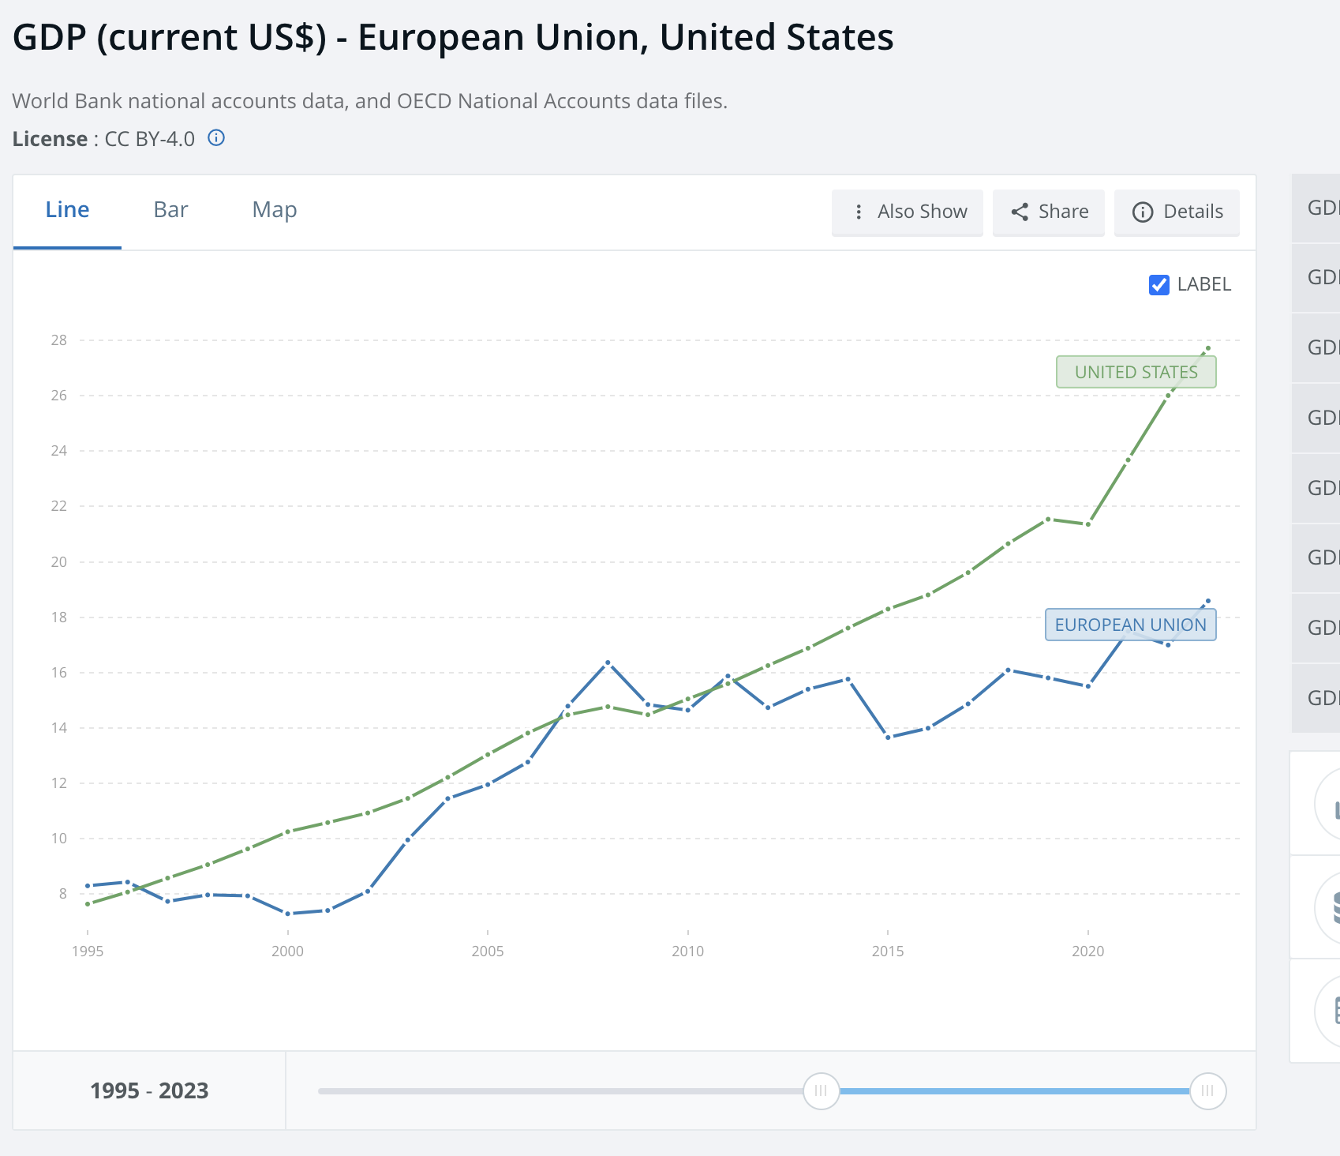This screenshot has height=1156, width=1340.
Task: Click the vertical dots icon beside Also Show
Action: point(858,212)
